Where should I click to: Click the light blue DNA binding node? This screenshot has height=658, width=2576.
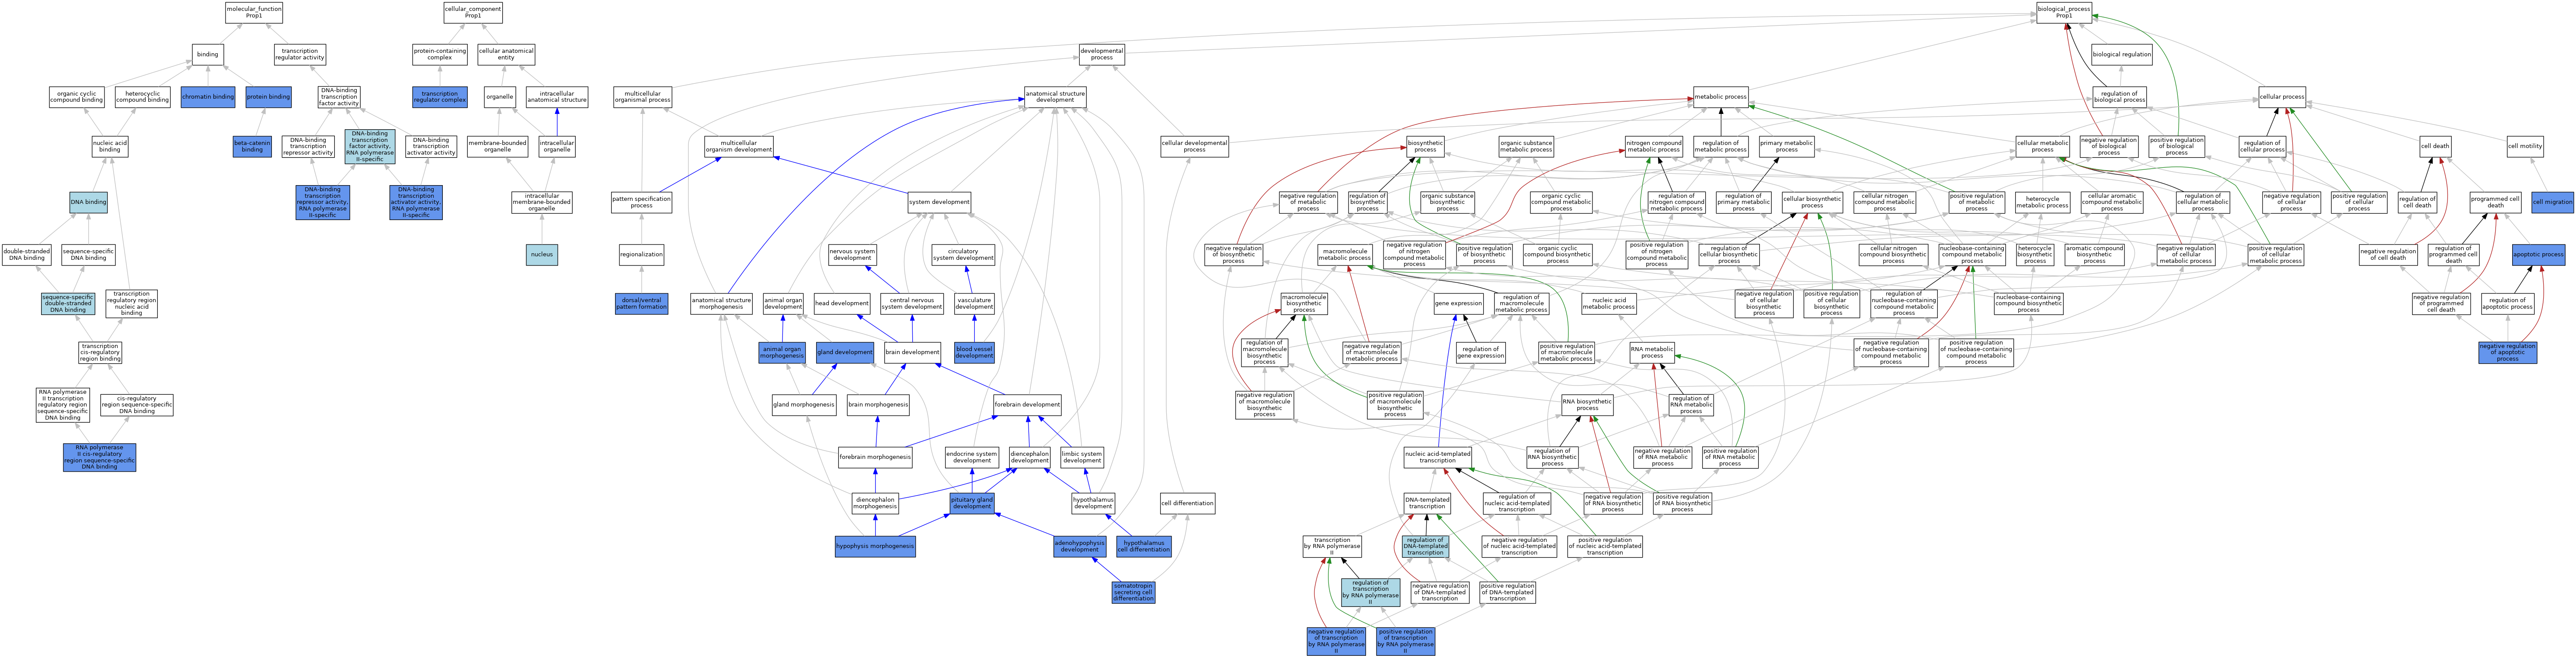pyautogui.click(x=88, y=202)
